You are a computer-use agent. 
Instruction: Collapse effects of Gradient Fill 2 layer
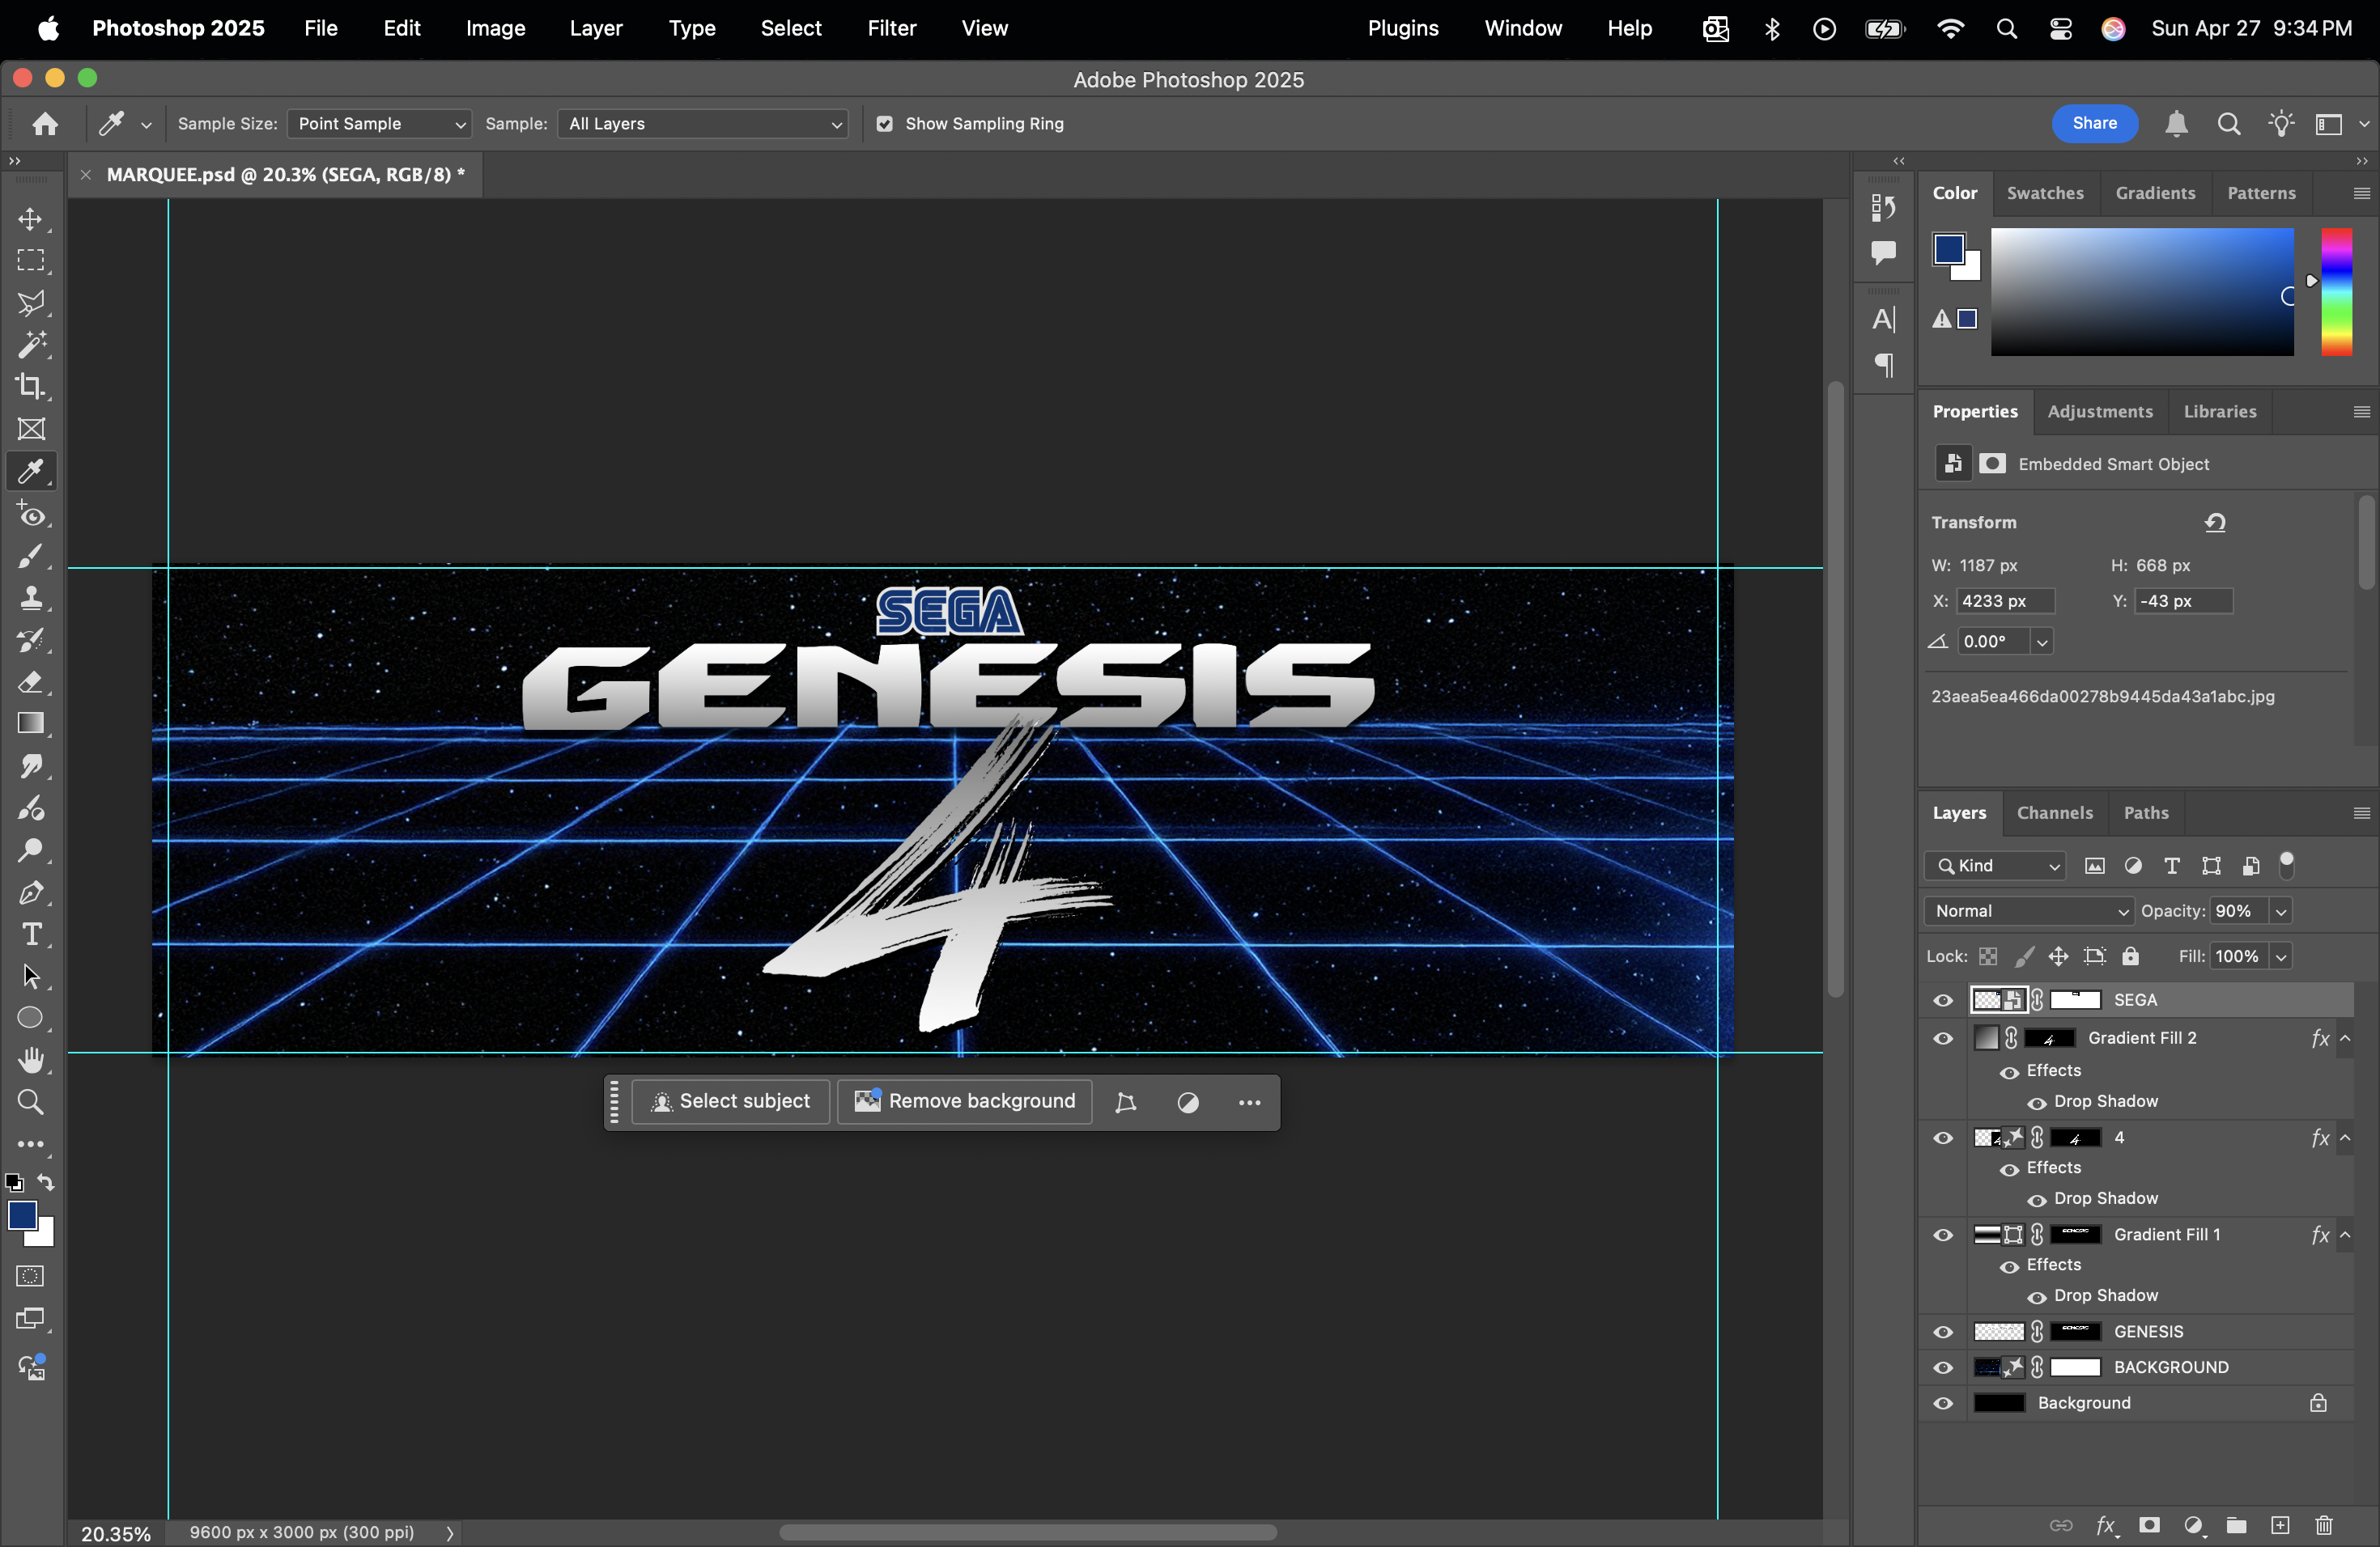click(2345, 1038)
